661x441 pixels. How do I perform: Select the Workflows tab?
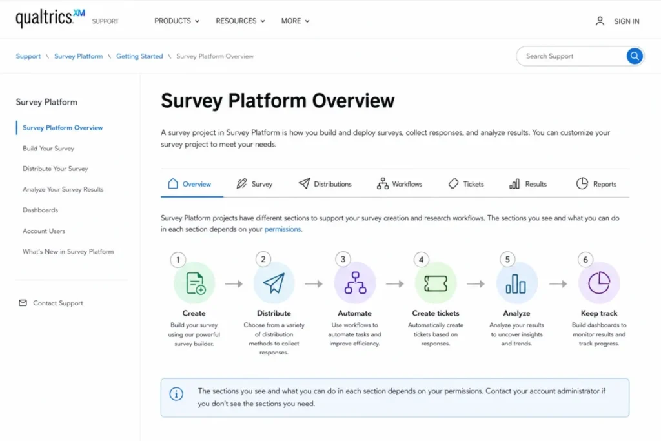coord(399,184)
